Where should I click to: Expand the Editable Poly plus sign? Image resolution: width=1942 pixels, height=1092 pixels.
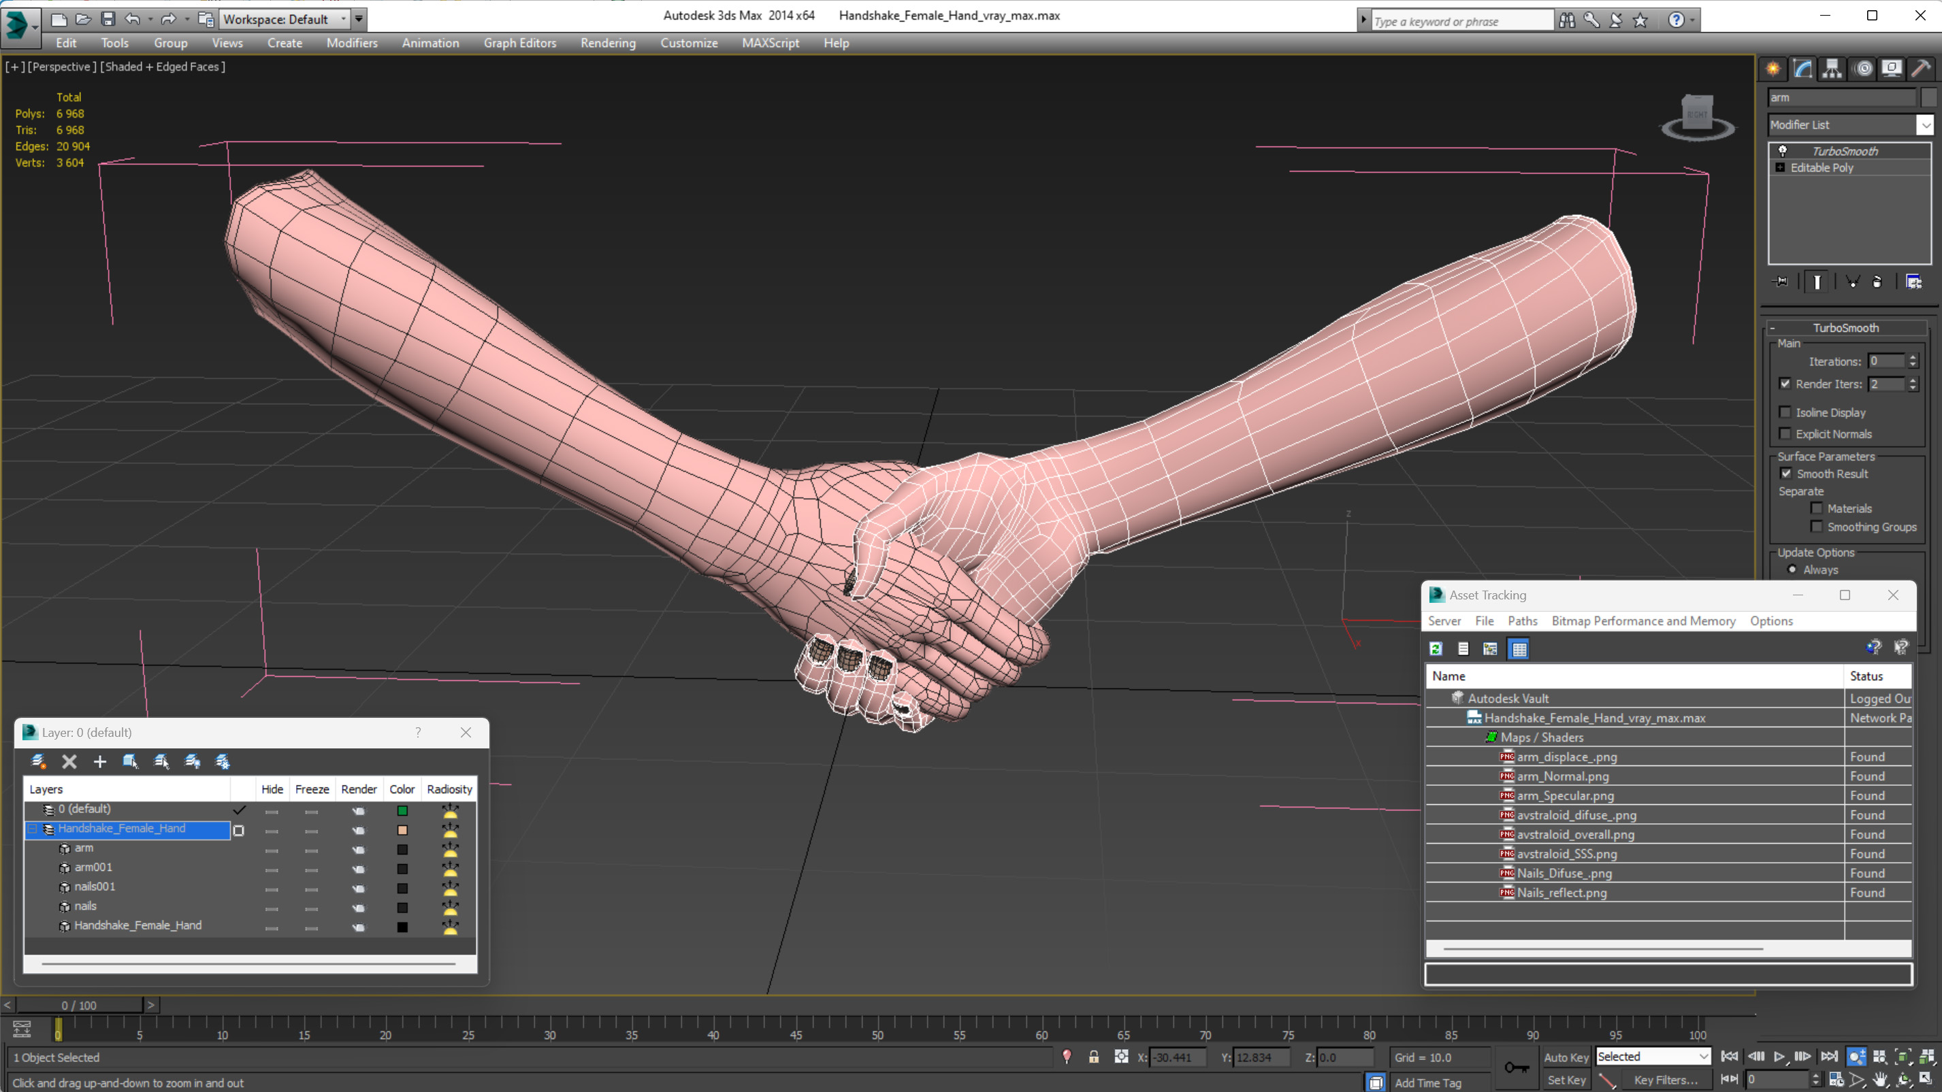[x=1781, y=167]
